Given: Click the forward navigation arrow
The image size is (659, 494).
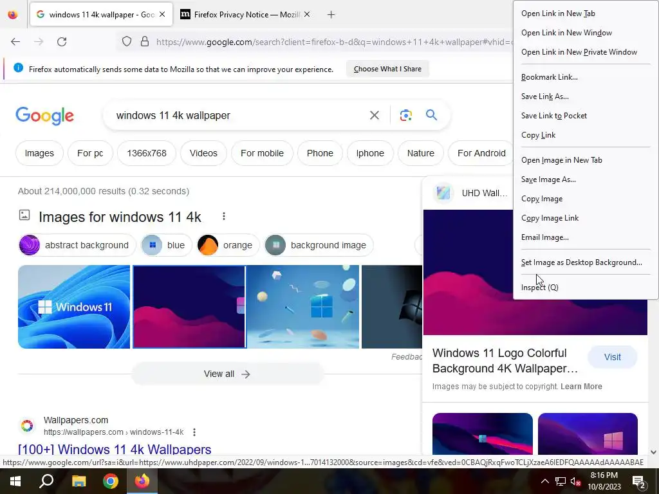Looking at the screenshot, I should click(39, 42).
